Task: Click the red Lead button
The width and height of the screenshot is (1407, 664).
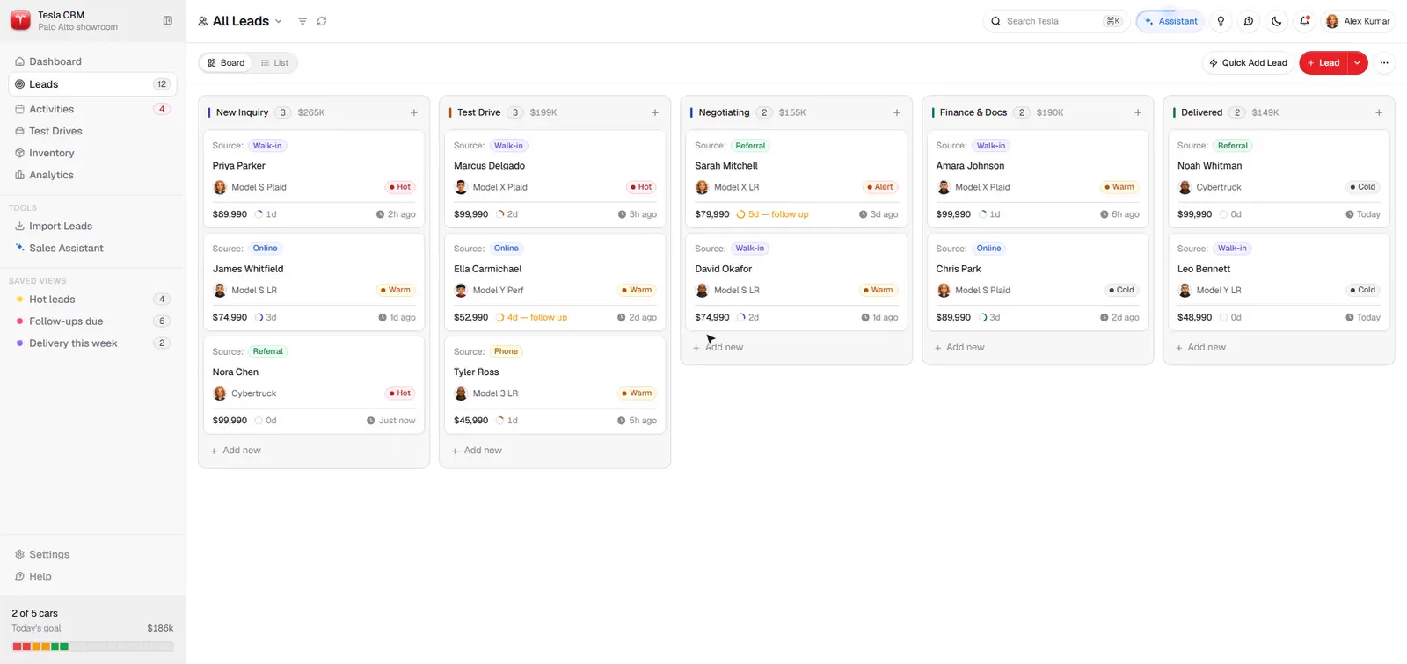Action: [1323, 63]
